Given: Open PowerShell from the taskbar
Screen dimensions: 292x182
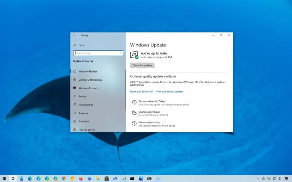Looking at the screenshot, I should pyautogui.click(x=115, y=179).
